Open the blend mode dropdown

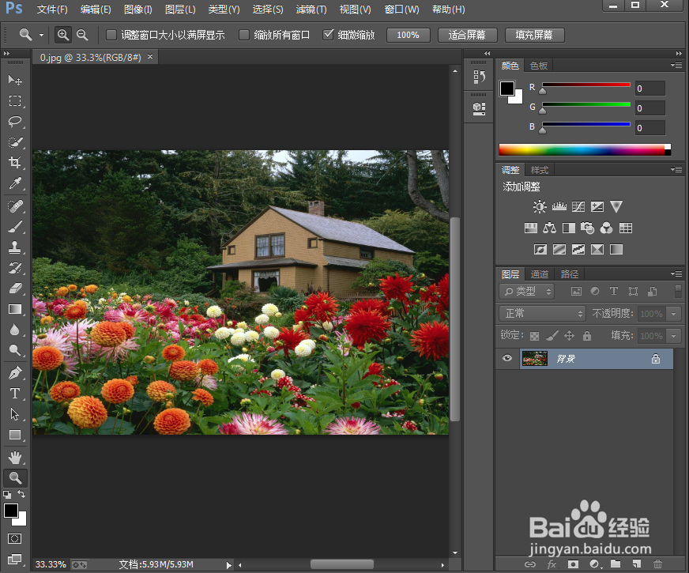(542, 313)
